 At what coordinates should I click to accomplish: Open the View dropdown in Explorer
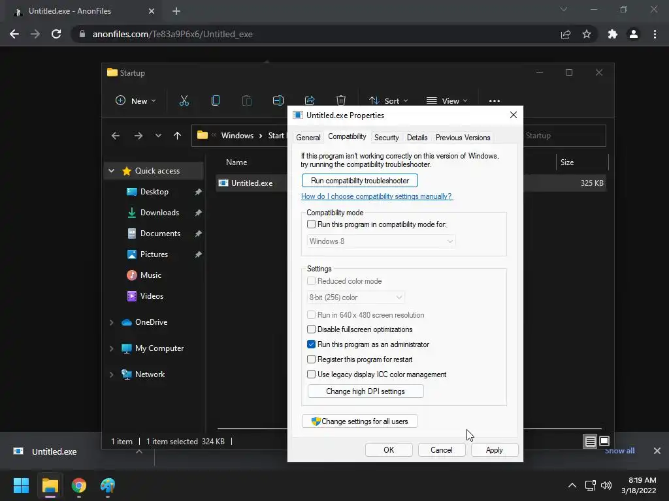pyautogui.click(x=447, y=101)
